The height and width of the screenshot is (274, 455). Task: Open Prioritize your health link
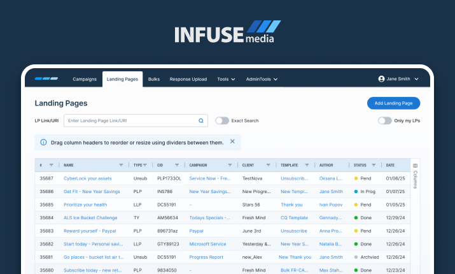pyautogui.click(x=85, y=205)
